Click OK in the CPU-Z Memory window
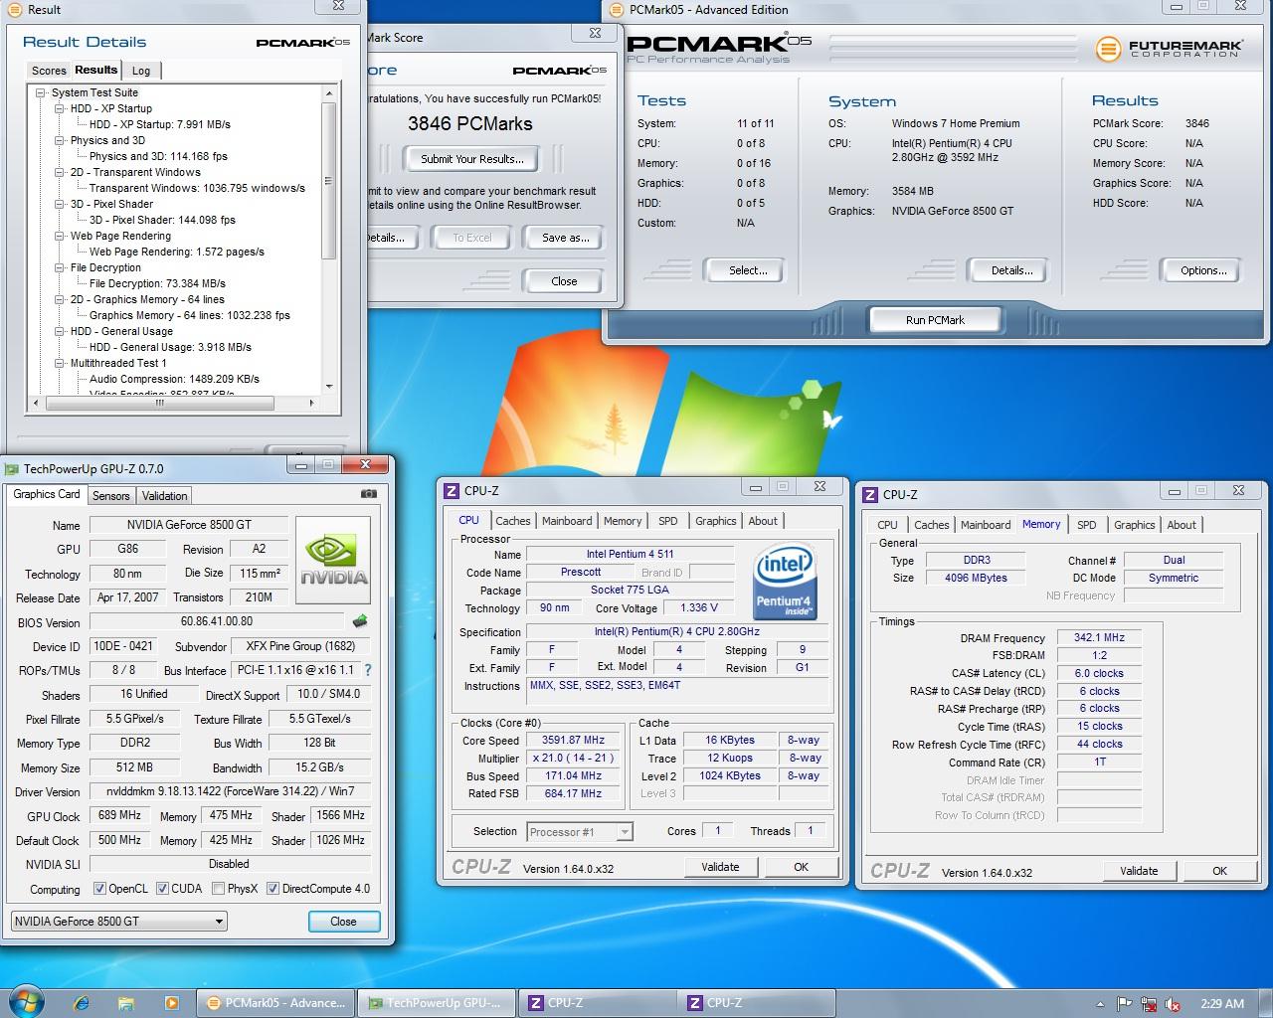Screen dimensions: 1273x1018 click(1219, 871)
